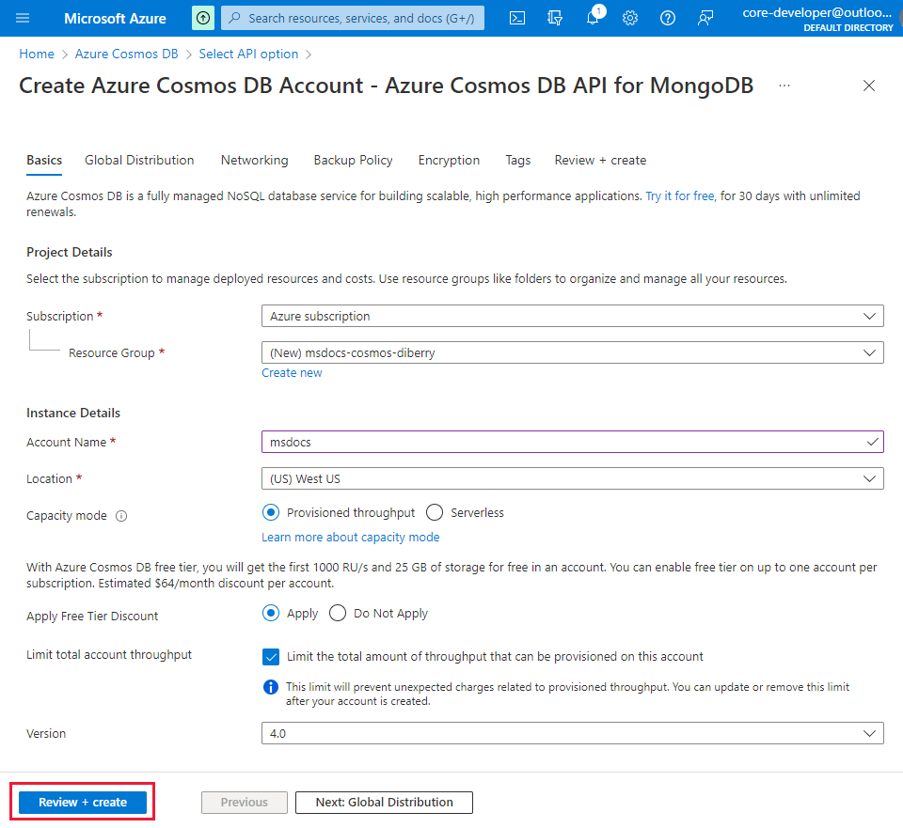Open portal settings gear icon
Image resolution: width=903 pixels, height=828 pixels.
630,18
